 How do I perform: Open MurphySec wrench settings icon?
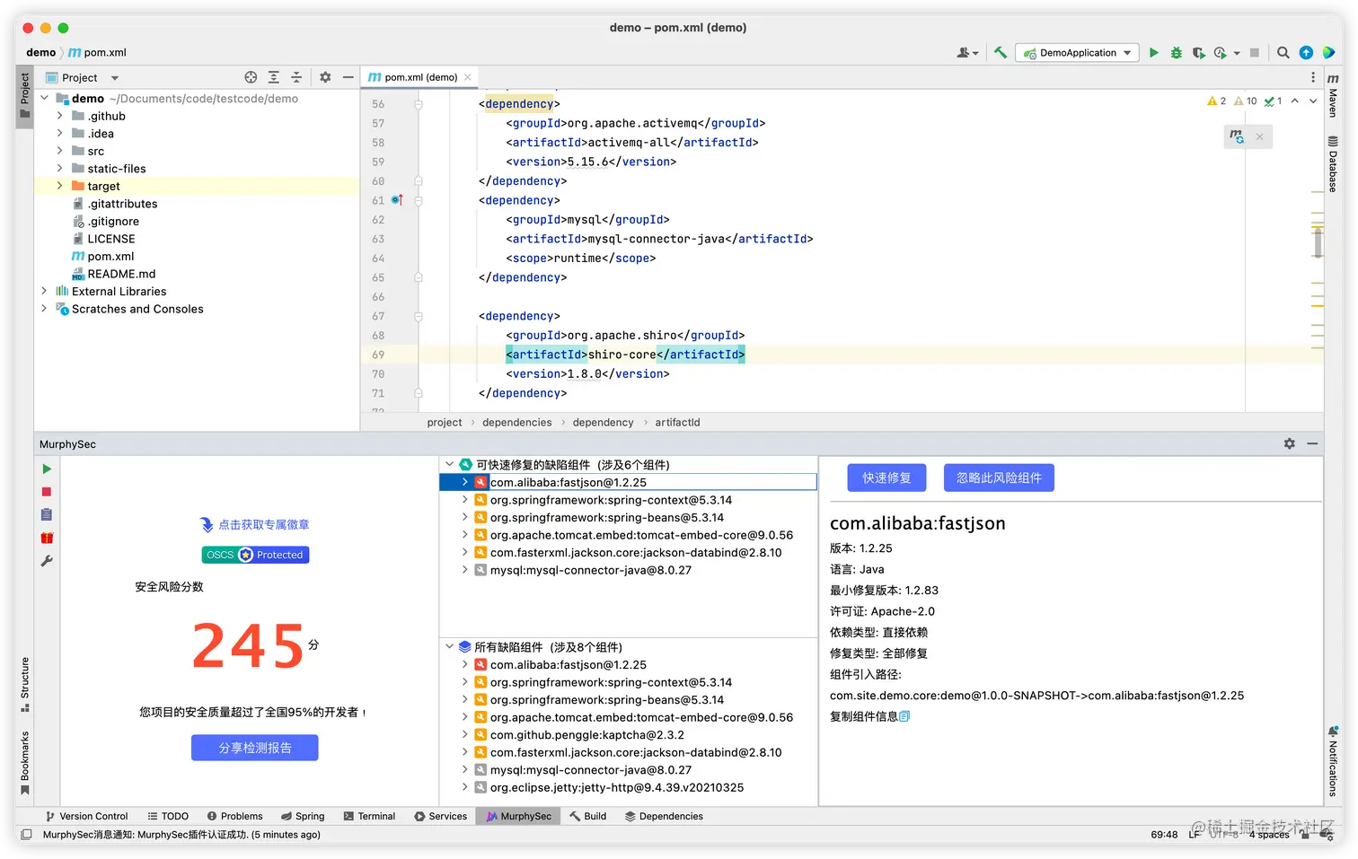pyautogui.click(x=47, y=561)
